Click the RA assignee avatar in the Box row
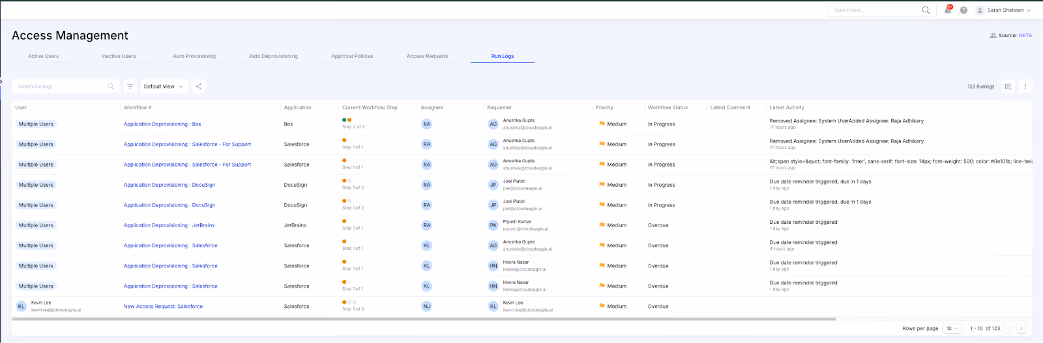 point(426,124)
